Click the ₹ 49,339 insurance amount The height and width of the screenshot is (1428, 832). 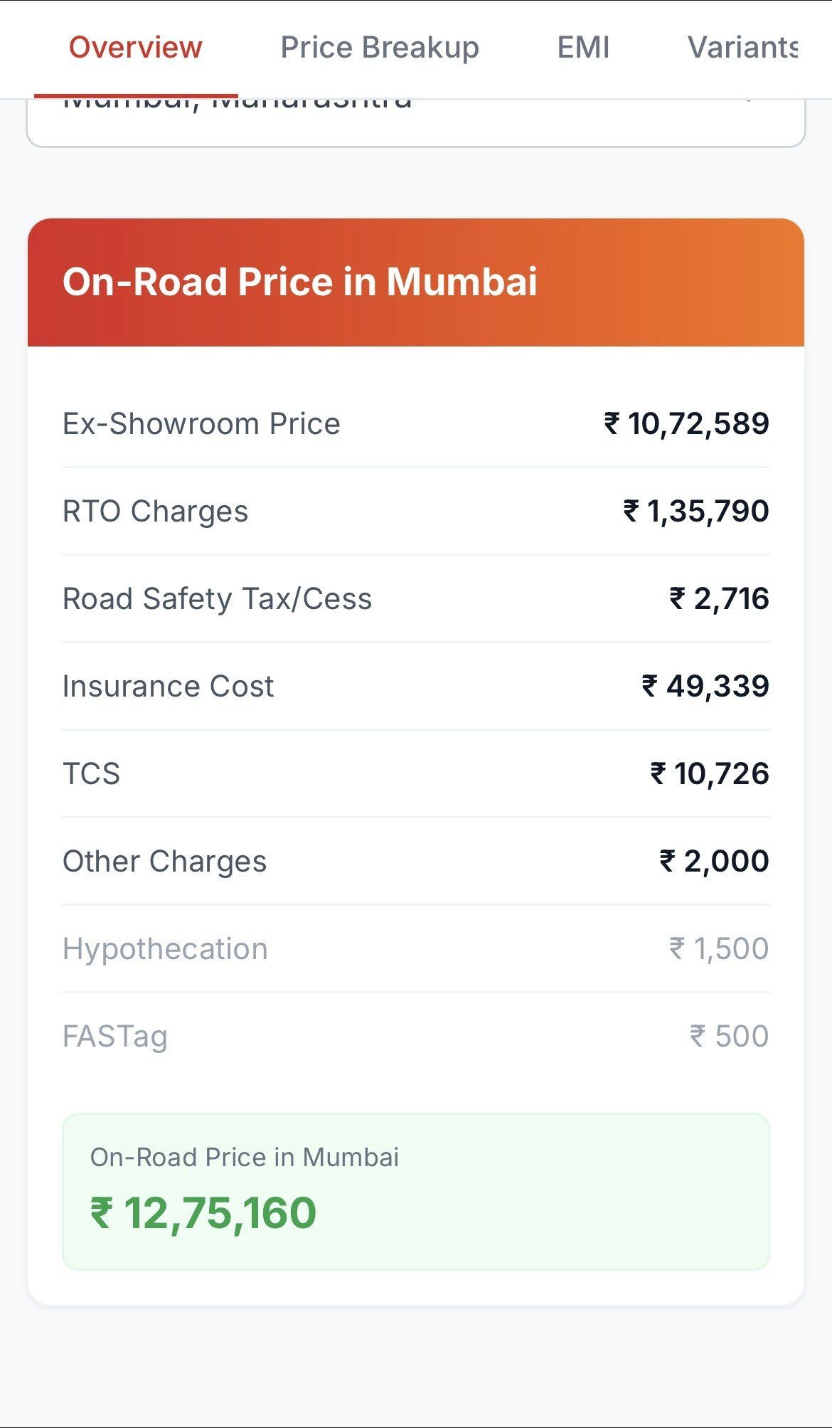pos(705,687)
